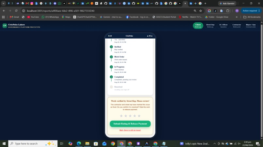The height and width of the screenshot is (147, 263).
Task: Click the Verified step checkmark
Action: [111, 47]
